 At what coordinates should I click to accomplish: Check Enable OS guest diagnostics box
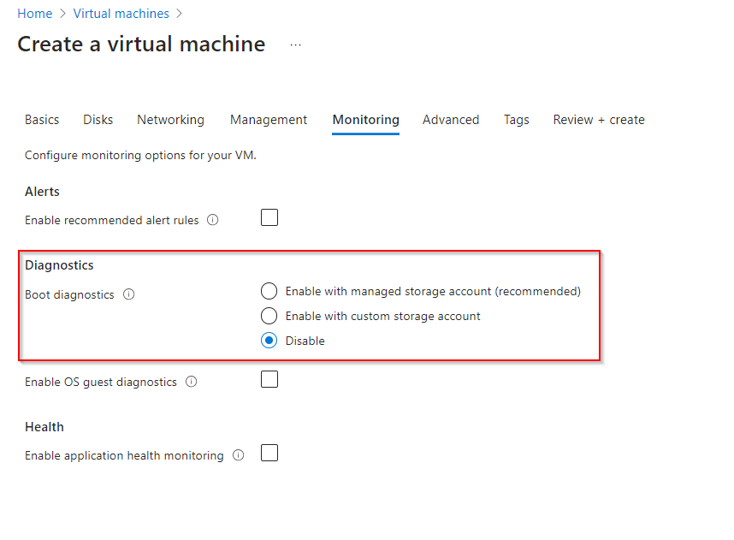click(269, 379)
